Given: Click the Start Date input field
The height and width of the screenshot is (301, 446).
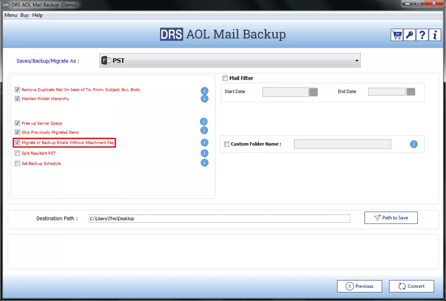Looking at the screenshot, I should 285,92.
